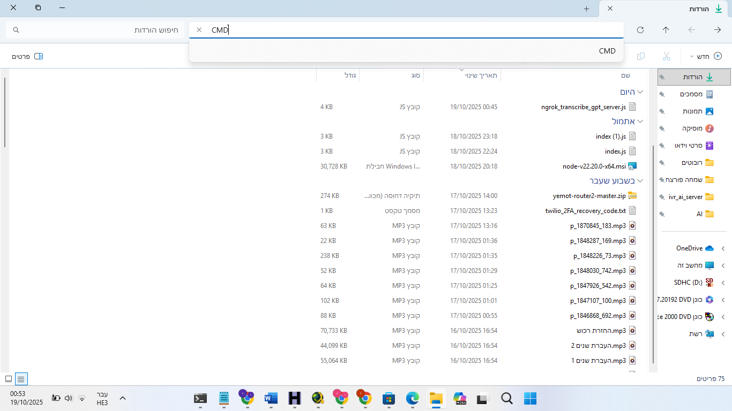Toggle the פרטים details pane
The image size is (732, 411).
coord(27,56)
